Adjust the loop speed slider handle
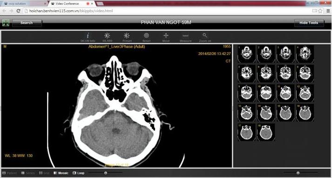 tap(106, 173)
